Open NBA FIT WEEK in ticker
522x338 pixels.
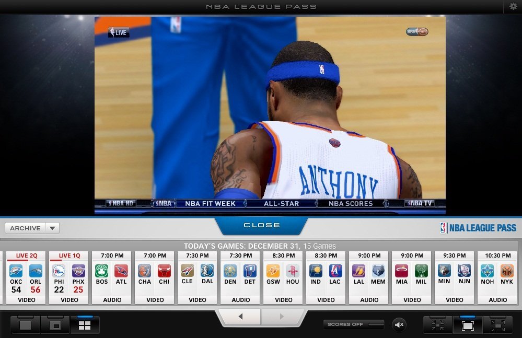point(210,203)
